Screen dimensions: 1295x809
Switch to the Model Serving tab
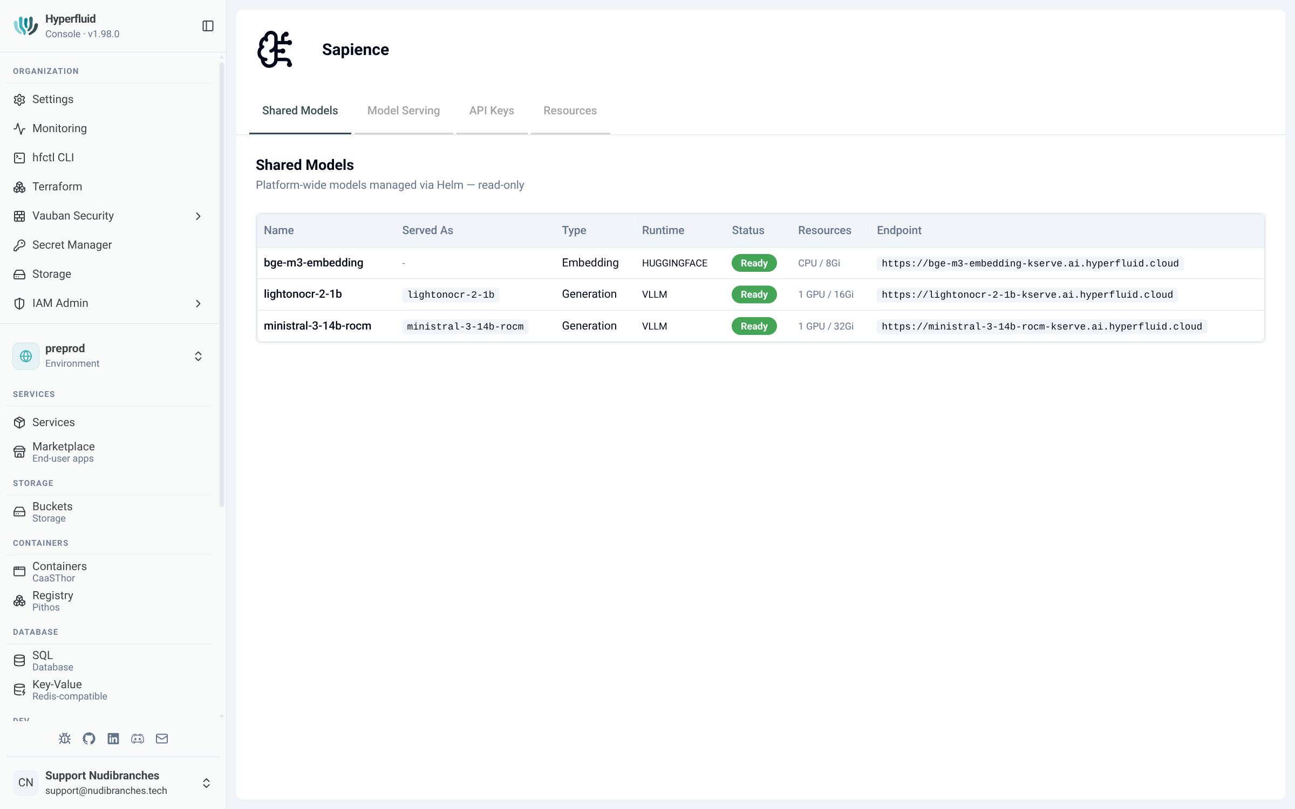click(x=404, y=111)
